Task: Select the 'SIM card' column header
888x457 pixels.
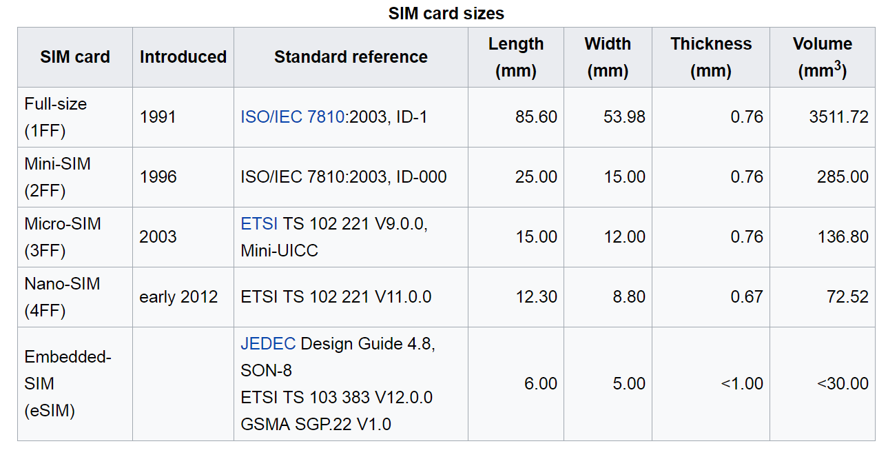Action: tap(75, 57)
